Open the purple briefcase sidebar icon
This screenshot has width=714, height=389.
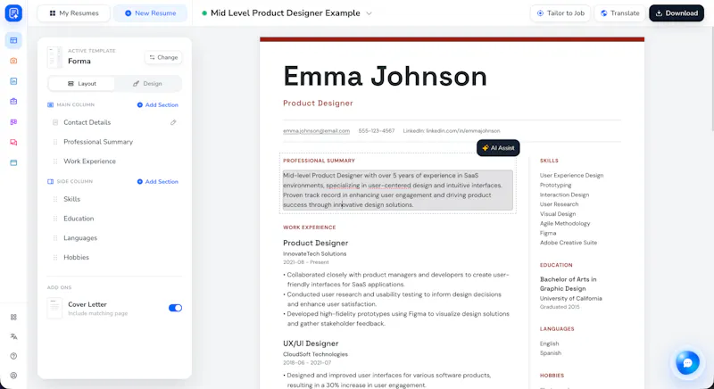(x=13, y=102)
